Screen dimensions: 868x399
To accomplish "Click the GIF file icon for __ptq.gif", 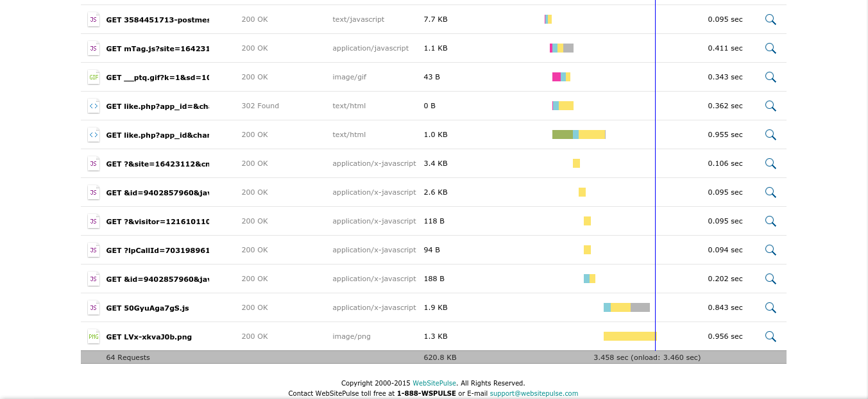I will [94, 77].
